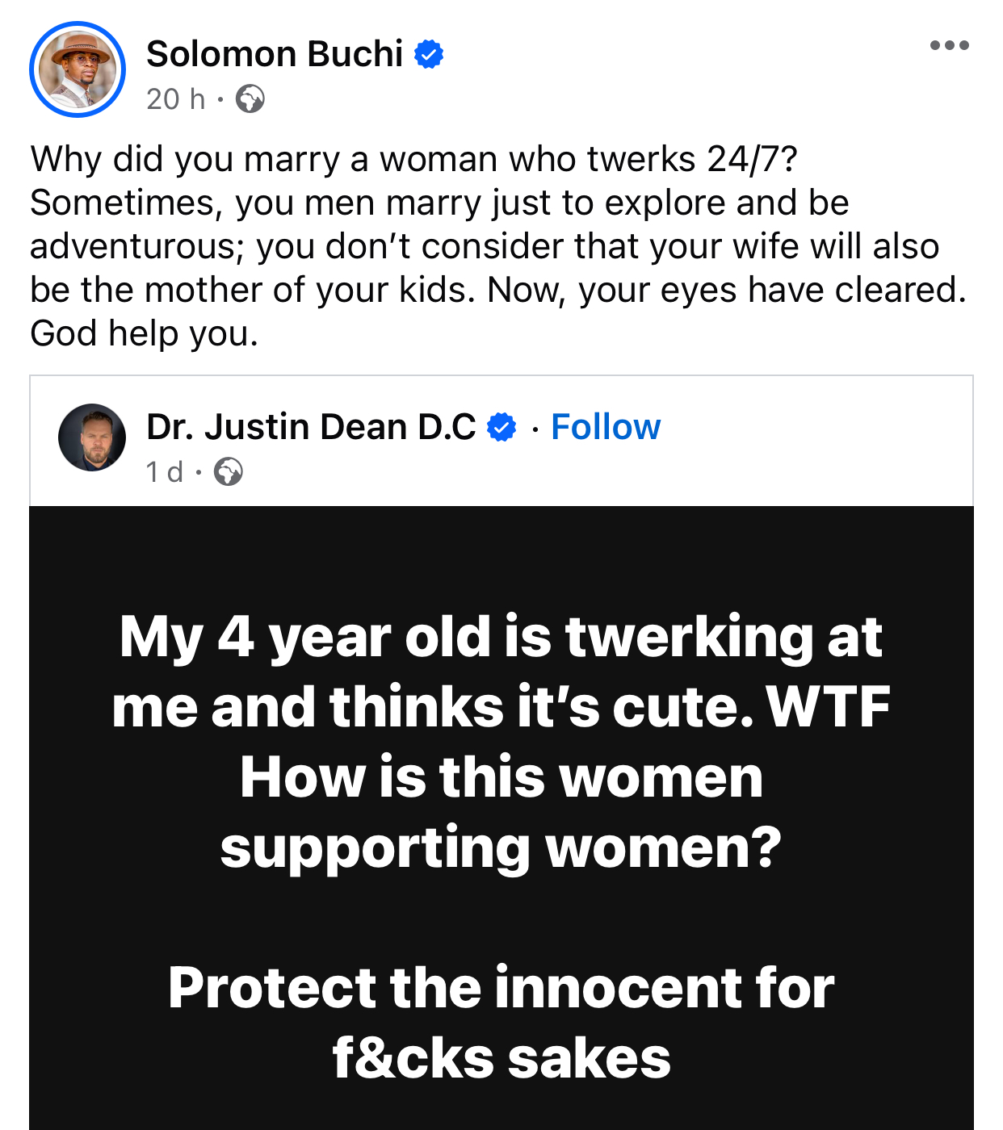The height and width of the screenshot is (1130, 1003).
Task: Tap Dr. Justin Dean's profile picture
Action: point(92,437)
